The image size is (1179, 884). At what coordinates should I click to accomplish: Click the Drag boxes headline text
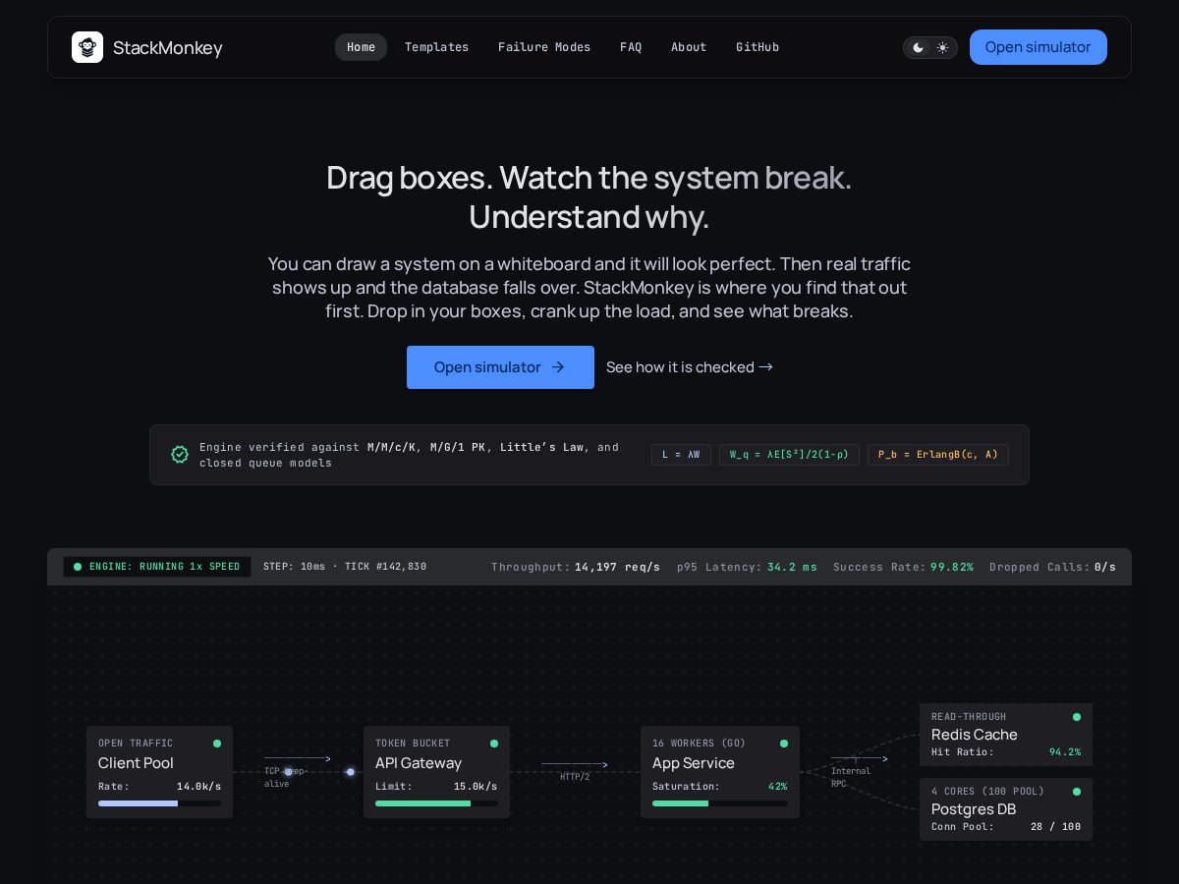pyautogui.click(x=589, y=196)
